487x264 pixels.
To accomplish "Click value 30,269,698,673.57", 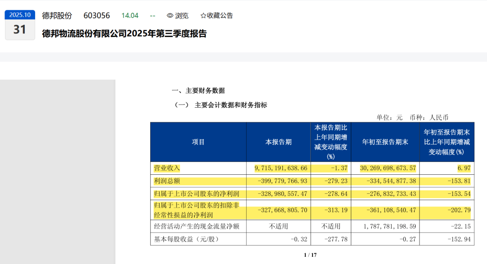I will click(x=388, y=168).
